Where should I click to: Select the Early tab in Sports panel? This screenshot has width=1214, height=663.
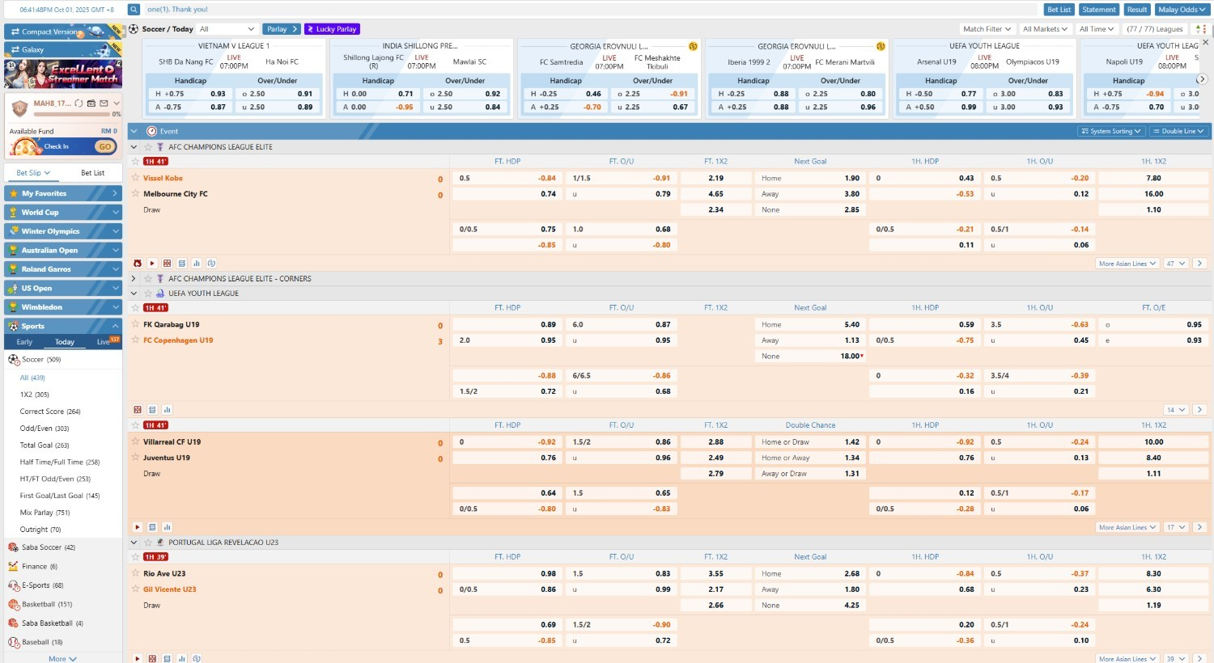tap(24, 342)
